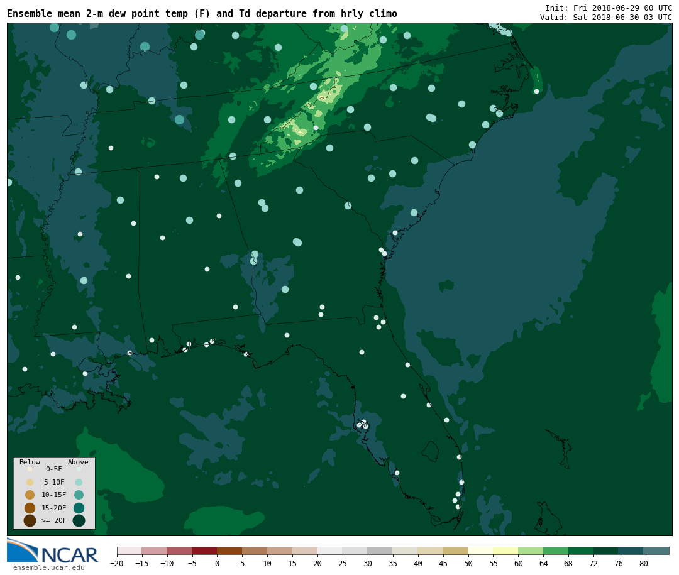Choose the 76 to 80 teal swatch
The height and width of the screenshot is (575, 679).
point(631,550)
